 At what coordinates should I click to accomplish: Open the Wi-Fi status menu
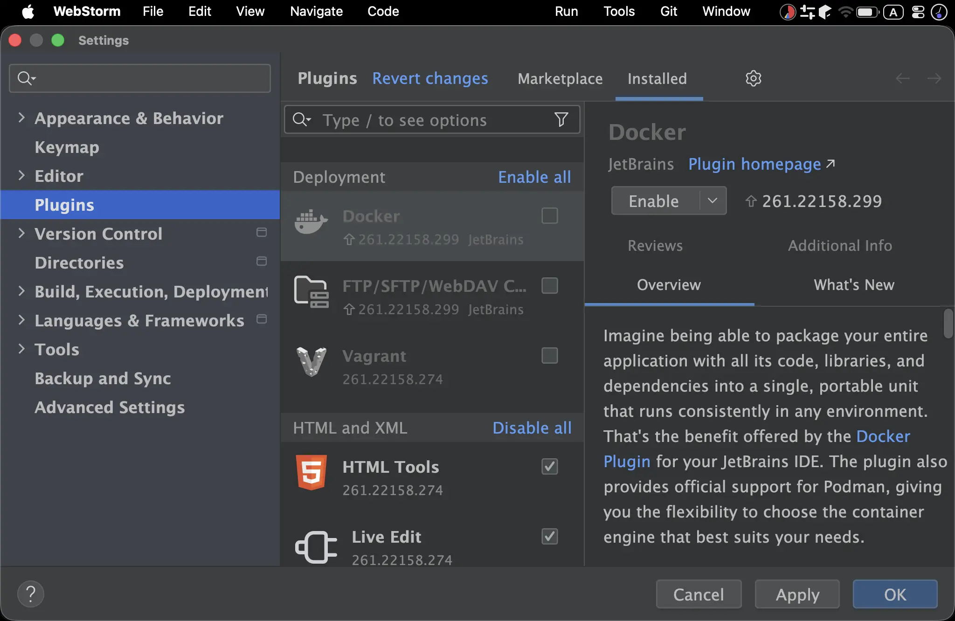845,12
